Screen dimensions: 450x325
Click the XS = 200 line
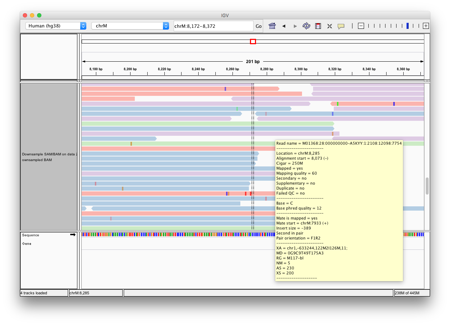[285, 273]
